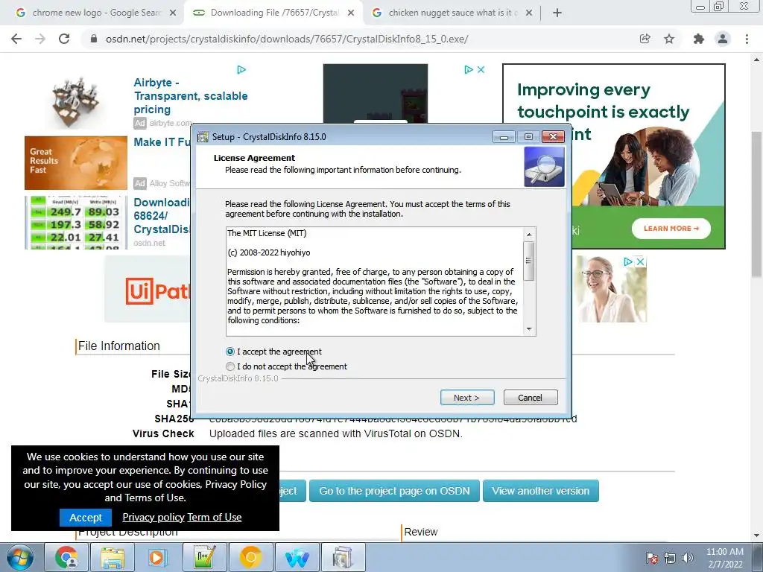Close the "chrome new logo" tab

[172, 13]
